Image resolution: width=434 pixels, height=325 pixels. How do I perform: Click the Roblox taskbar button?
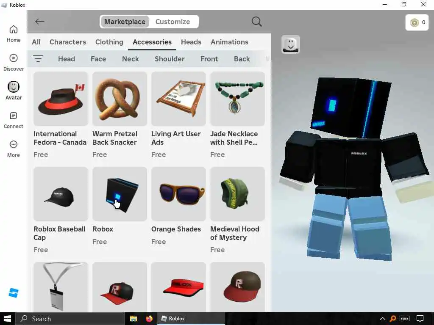point(191,319)
